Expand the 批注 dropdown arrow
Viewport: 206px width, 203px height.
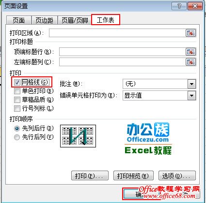[191, 84]
